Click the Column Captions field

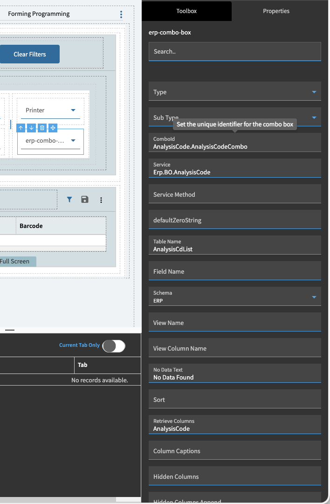235,450
